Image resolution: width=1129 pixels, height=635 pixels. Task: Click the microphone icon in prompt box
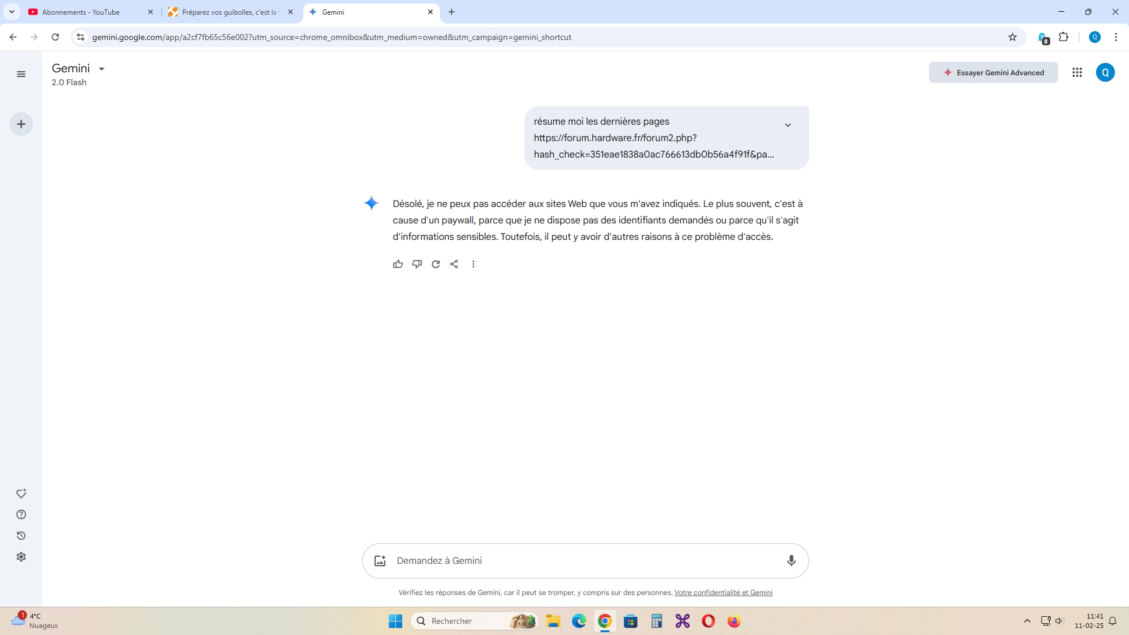[791, 560]
